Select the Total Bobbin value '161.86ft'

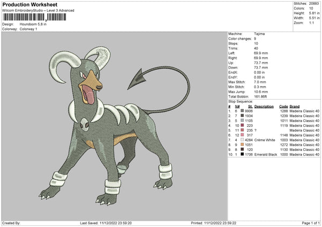[260, 96]
